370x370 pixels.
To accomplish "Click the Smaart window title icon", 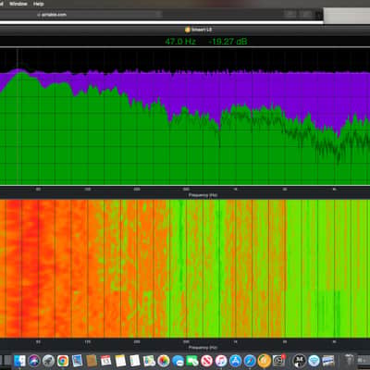I will point(188,30).
